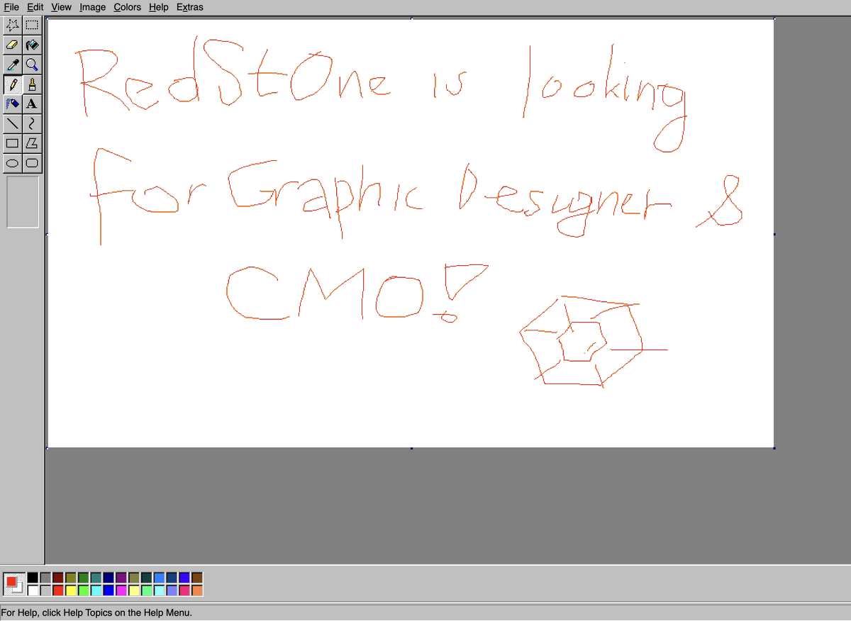Screen dimensions: 851x621
Task: Select the Free-Form Select tool
Action: click(12, 25)
